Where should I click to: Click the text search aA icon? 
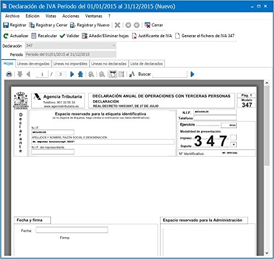[132, 74]
